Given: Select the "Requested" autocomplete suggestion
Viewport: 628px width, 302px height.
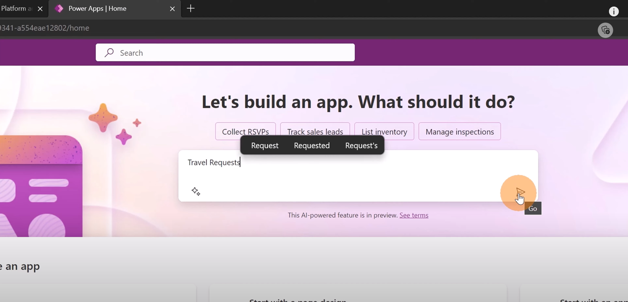Looking at the screenshot, I should click(x=312, y=145).
